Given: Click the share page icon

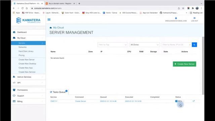Looking at the screenshot, I should (x=179, y=8).
